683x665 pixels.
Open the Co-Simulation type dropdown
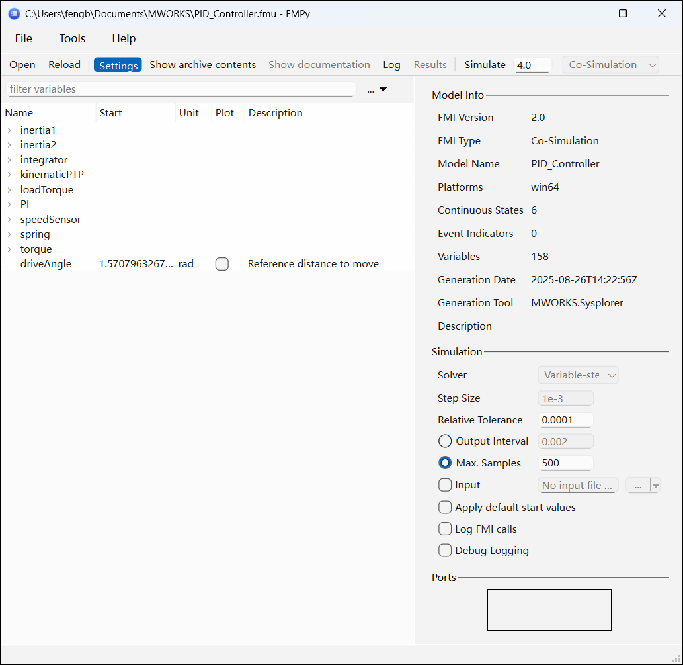(x=610, y=65)
